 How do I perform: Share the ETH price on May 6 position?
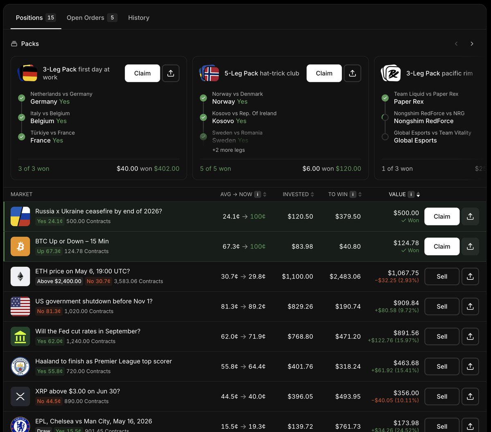(470, 277)
